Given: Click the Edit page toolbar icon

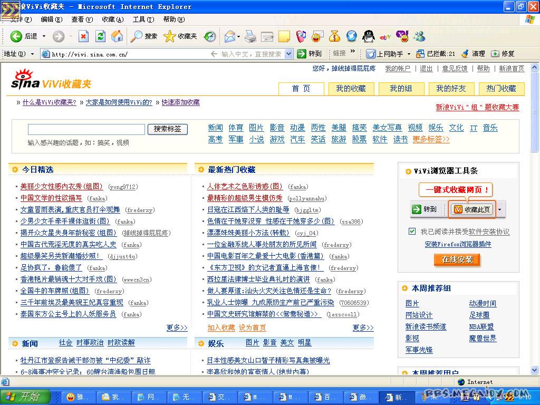Looking at the screenshot, I should pos(267,36).
